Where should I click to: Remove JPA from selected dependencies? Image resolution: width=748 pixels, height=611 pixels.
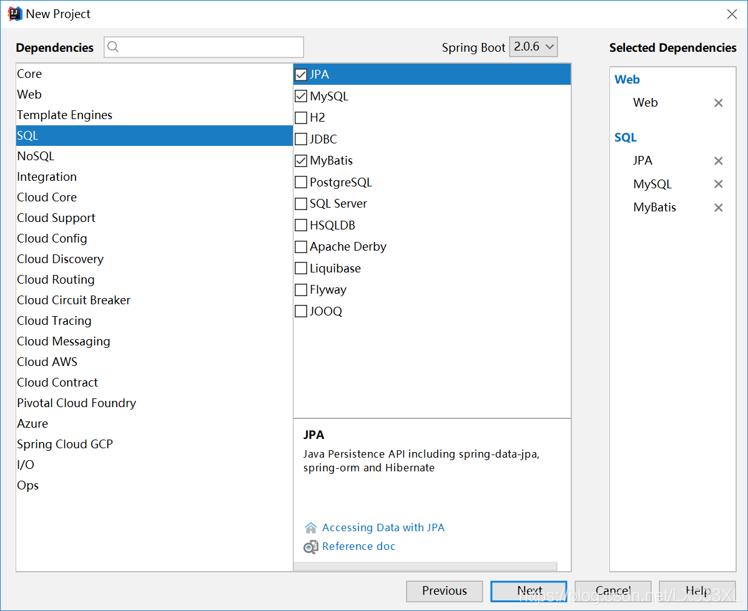pos(718,161)
